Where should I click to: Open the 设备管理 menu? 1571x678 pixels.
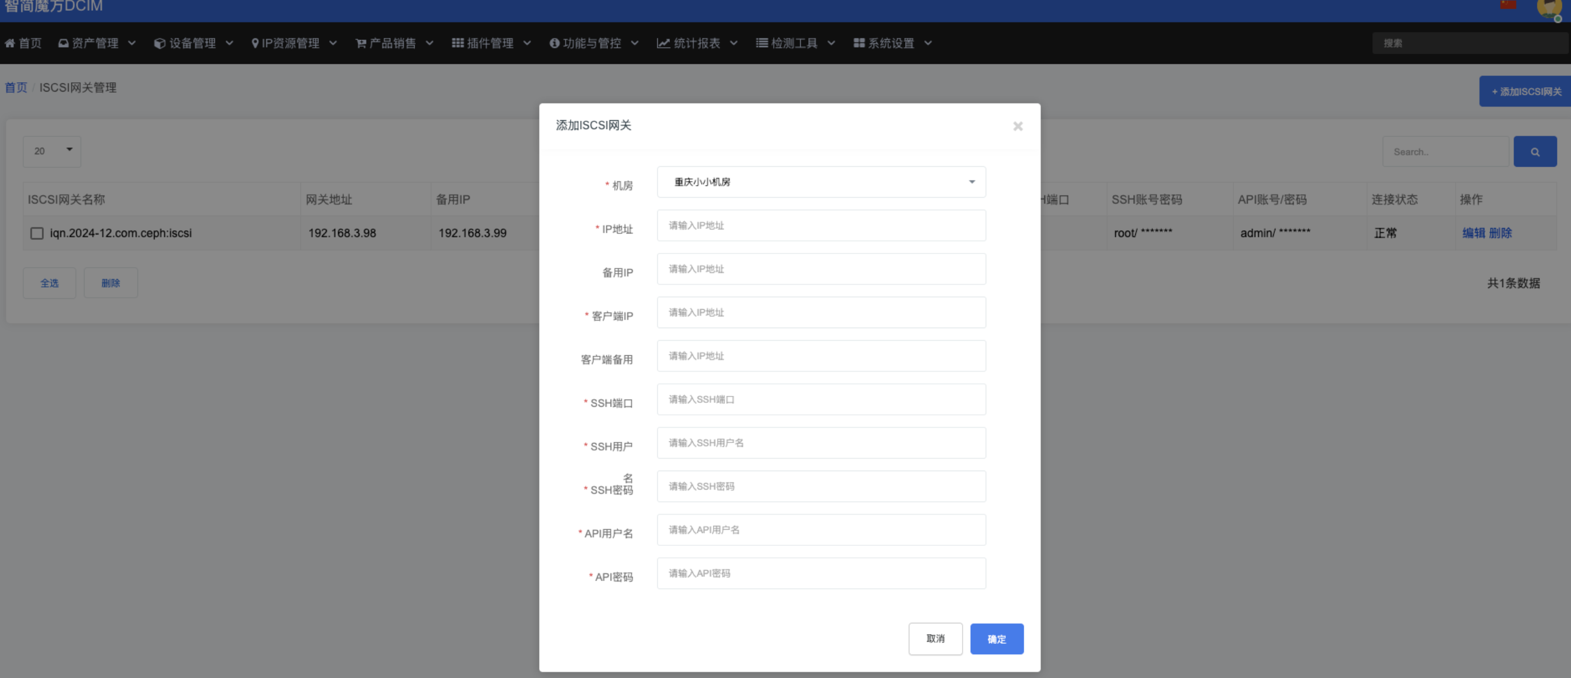point(194,43)
